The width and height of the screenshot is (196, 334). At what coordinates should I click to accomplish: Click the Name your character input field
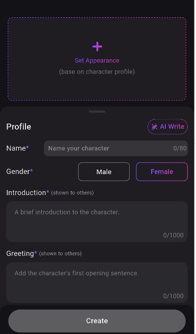pos(116,148)
